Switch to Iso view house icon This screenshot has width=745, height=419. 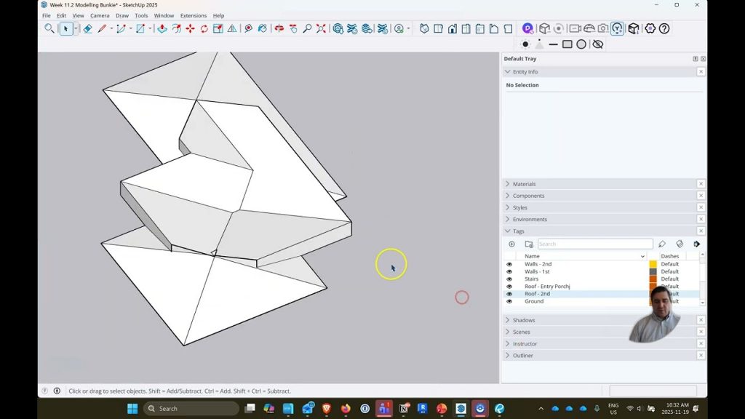424,29
